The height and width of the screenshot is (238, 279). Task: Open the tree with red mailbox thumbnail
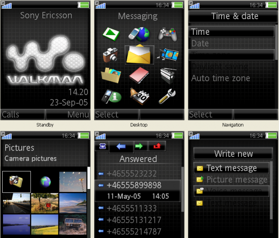click(44, 203)
